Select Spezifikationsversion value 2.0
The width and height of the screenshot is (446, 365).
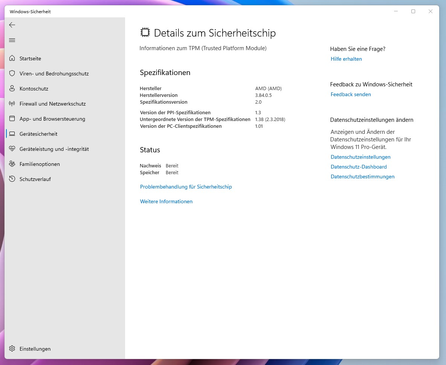click(258, 102)
